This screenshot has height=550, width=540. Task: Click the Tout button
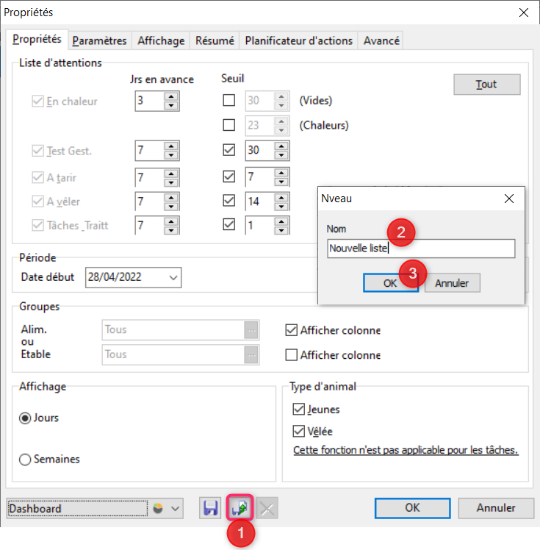pos(487,84)
